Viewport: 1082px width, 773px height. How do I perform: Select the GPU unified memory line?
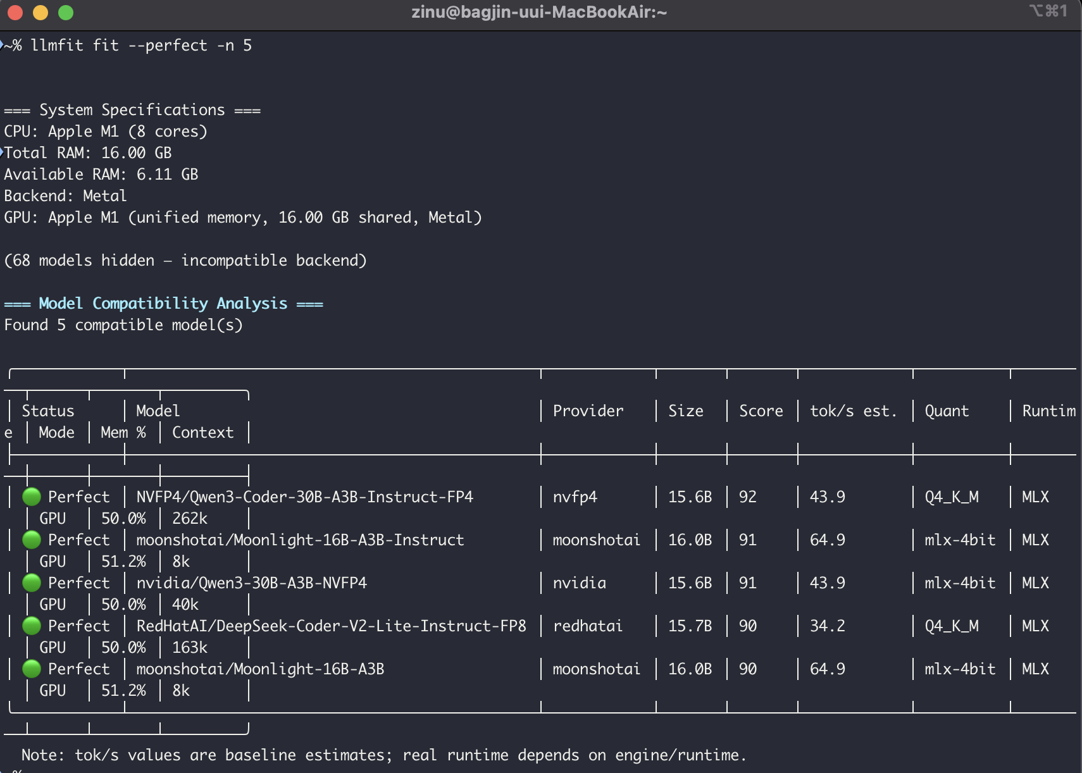tap(243, 218)
